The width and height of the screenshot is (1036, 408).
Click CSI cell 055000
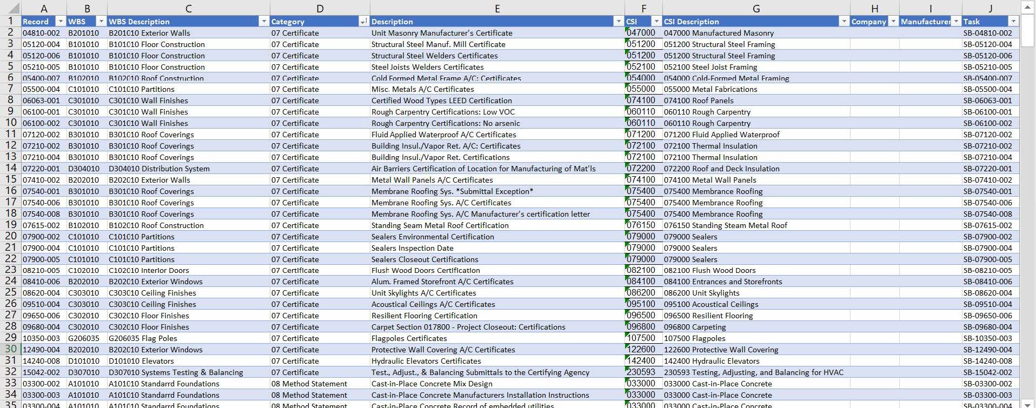click(643, 89)
